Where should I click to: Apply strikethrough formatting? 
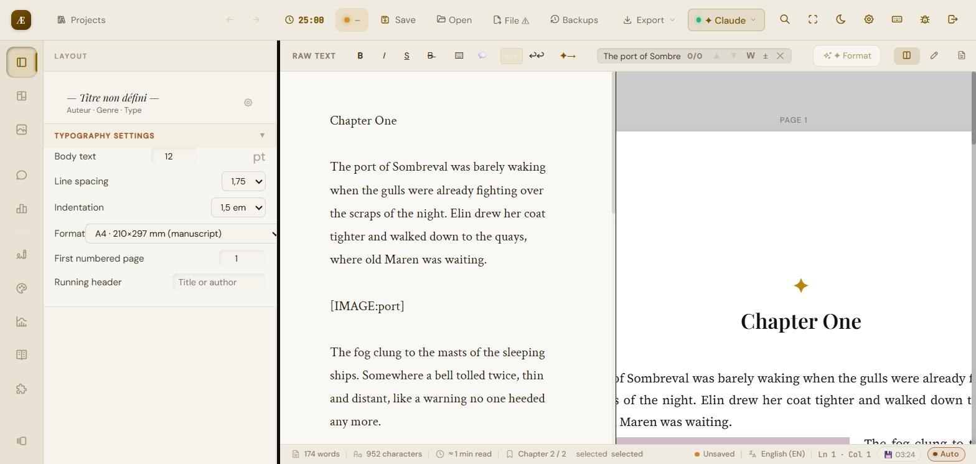[431, 56]
